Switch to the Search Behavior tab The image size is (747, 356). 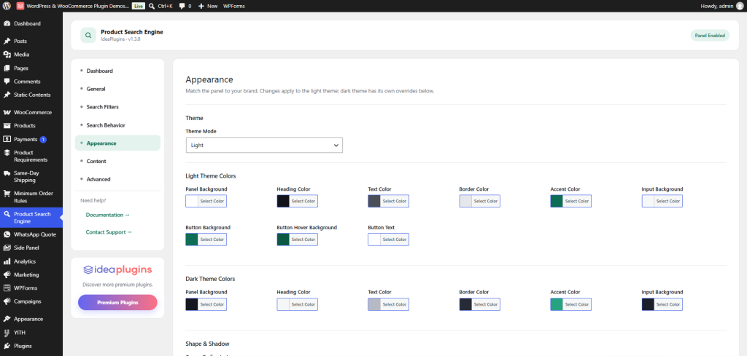[117, 125]
